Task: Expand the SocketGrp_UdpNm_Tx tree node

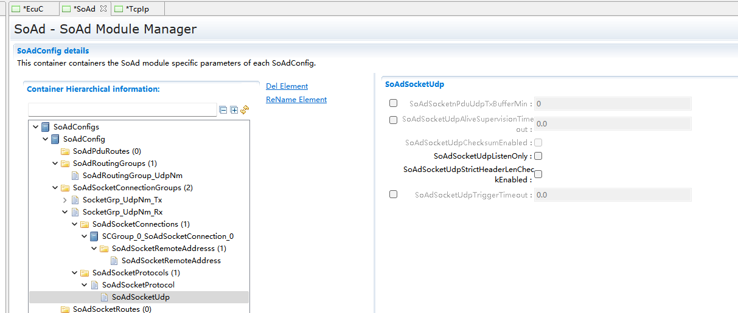Action: pyautogui.click(x=65, y=200)
